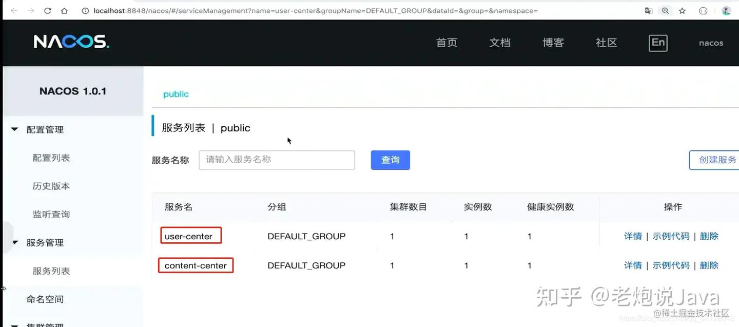Click 删除 for the content-center service

pos(709,265)
